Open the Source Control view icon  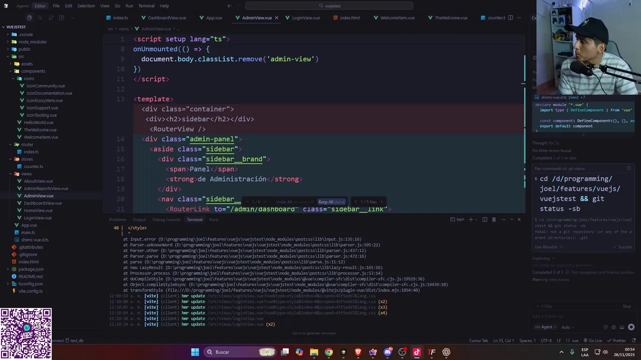(51, 17)
